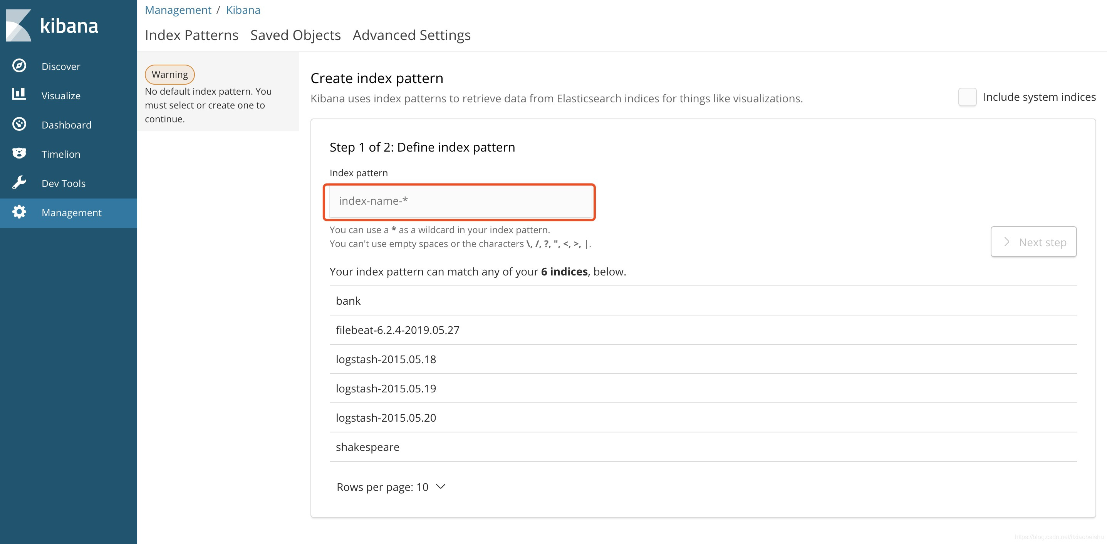Click the Index pattern input field
Viewport: 1107px width, 544px height.
pyautogui.click(x=461, y=201)
